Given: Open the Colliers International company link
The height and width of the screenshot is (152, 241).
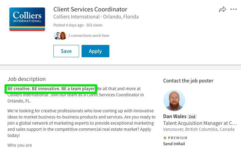Looking at the screenshot, I should click(x=77, y=17).
